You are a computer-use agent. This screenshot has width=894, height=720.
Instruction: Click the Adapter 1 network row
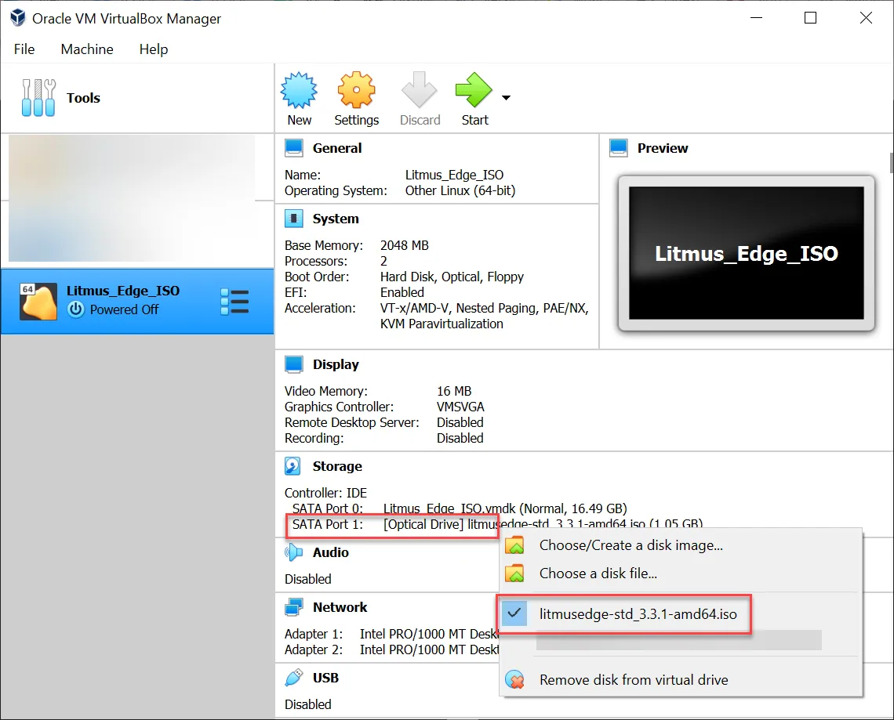pyautogui.click(x=391, y=634)
